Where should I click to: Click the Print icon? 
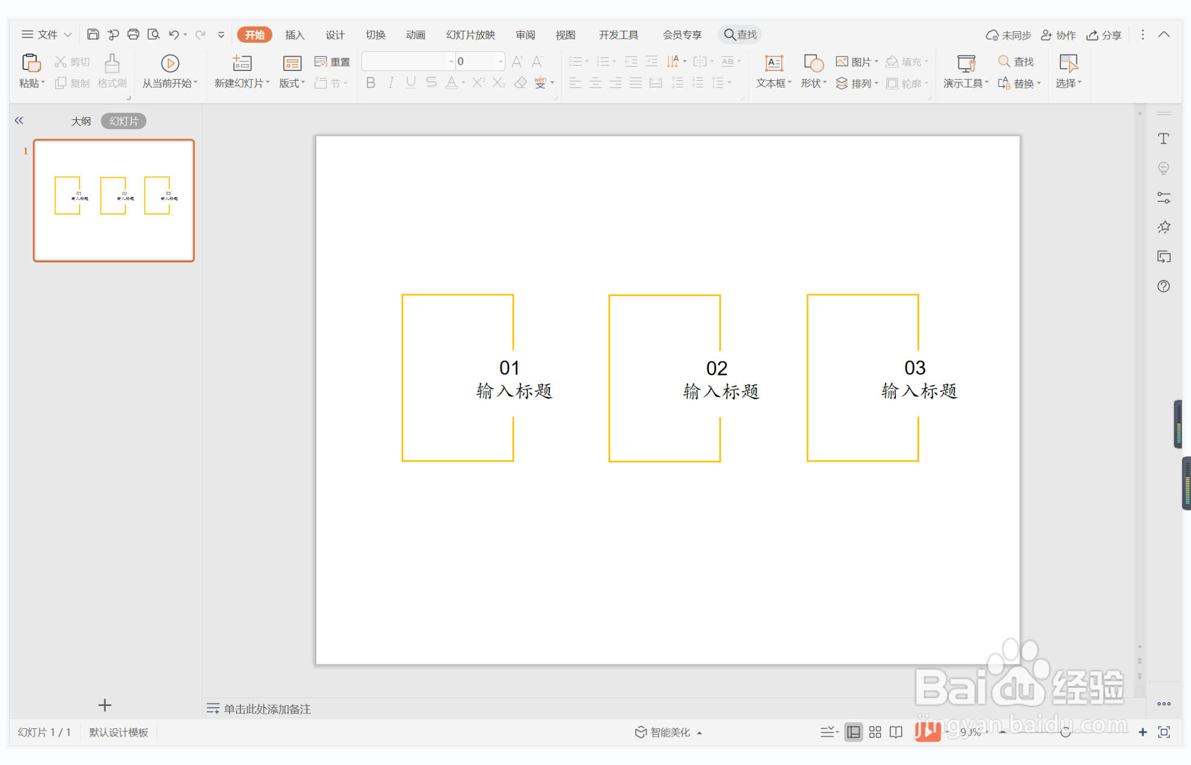point(133,34)
